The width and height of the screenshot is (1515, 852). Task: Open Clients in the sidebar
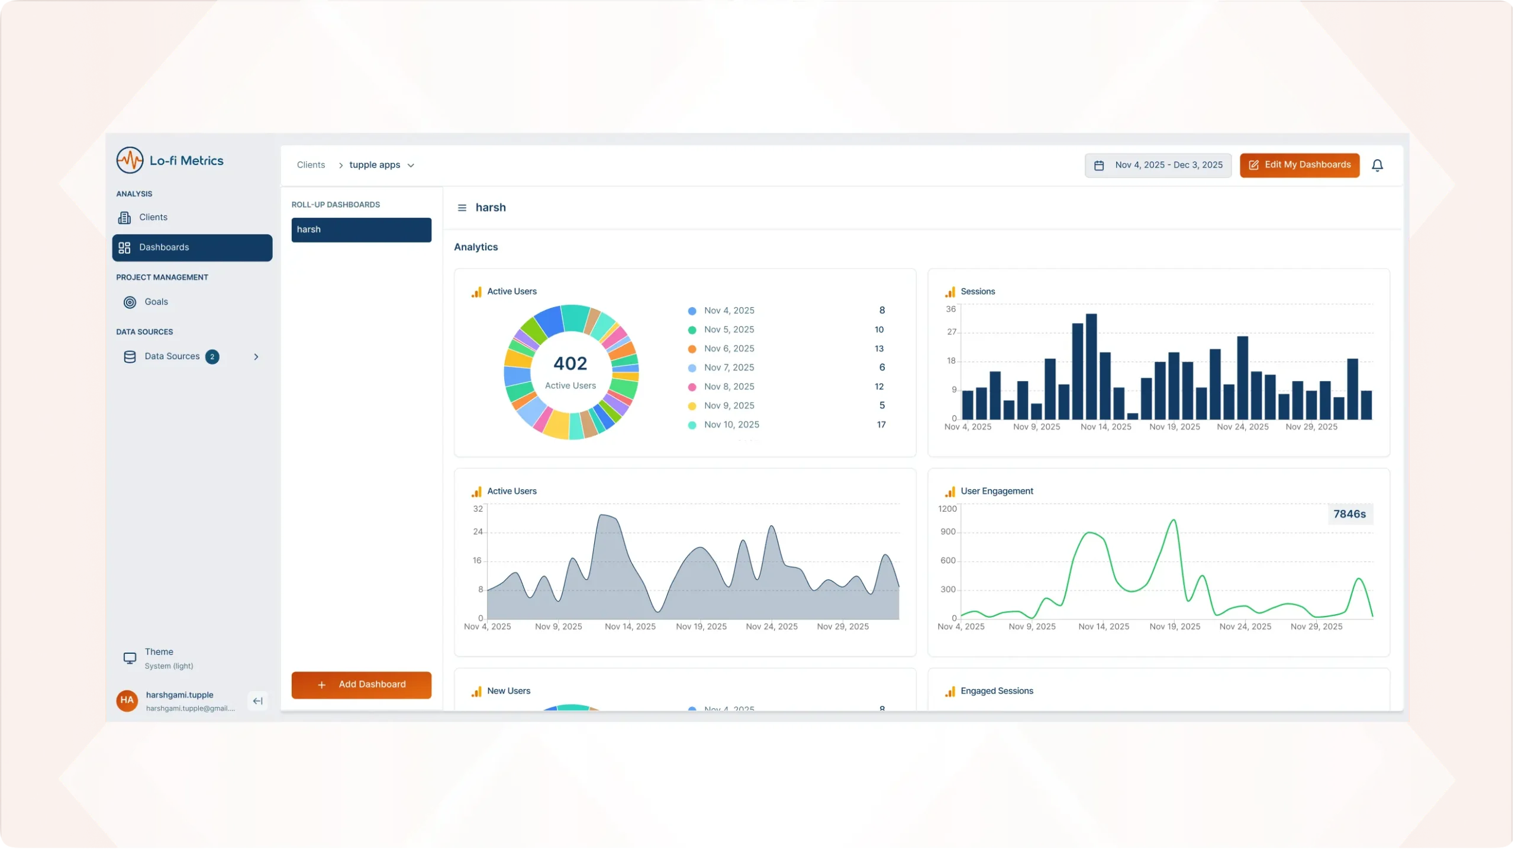pos(153,217)
